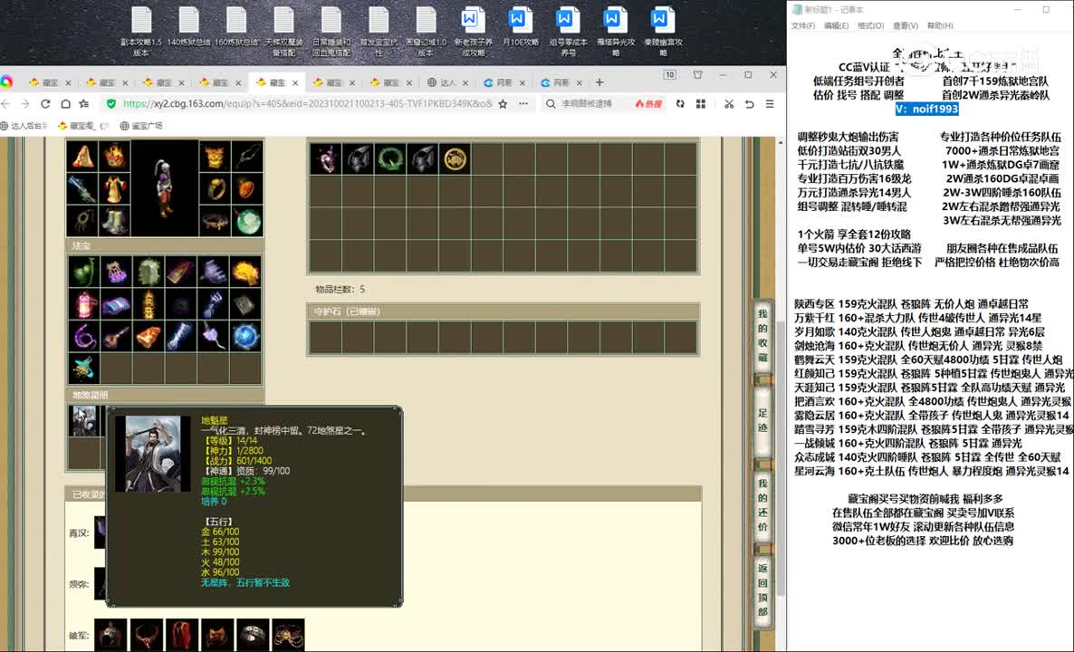Click the 我的收藏 side button
The width and height of the screenshot is (1074, 652).
(762, 336)
